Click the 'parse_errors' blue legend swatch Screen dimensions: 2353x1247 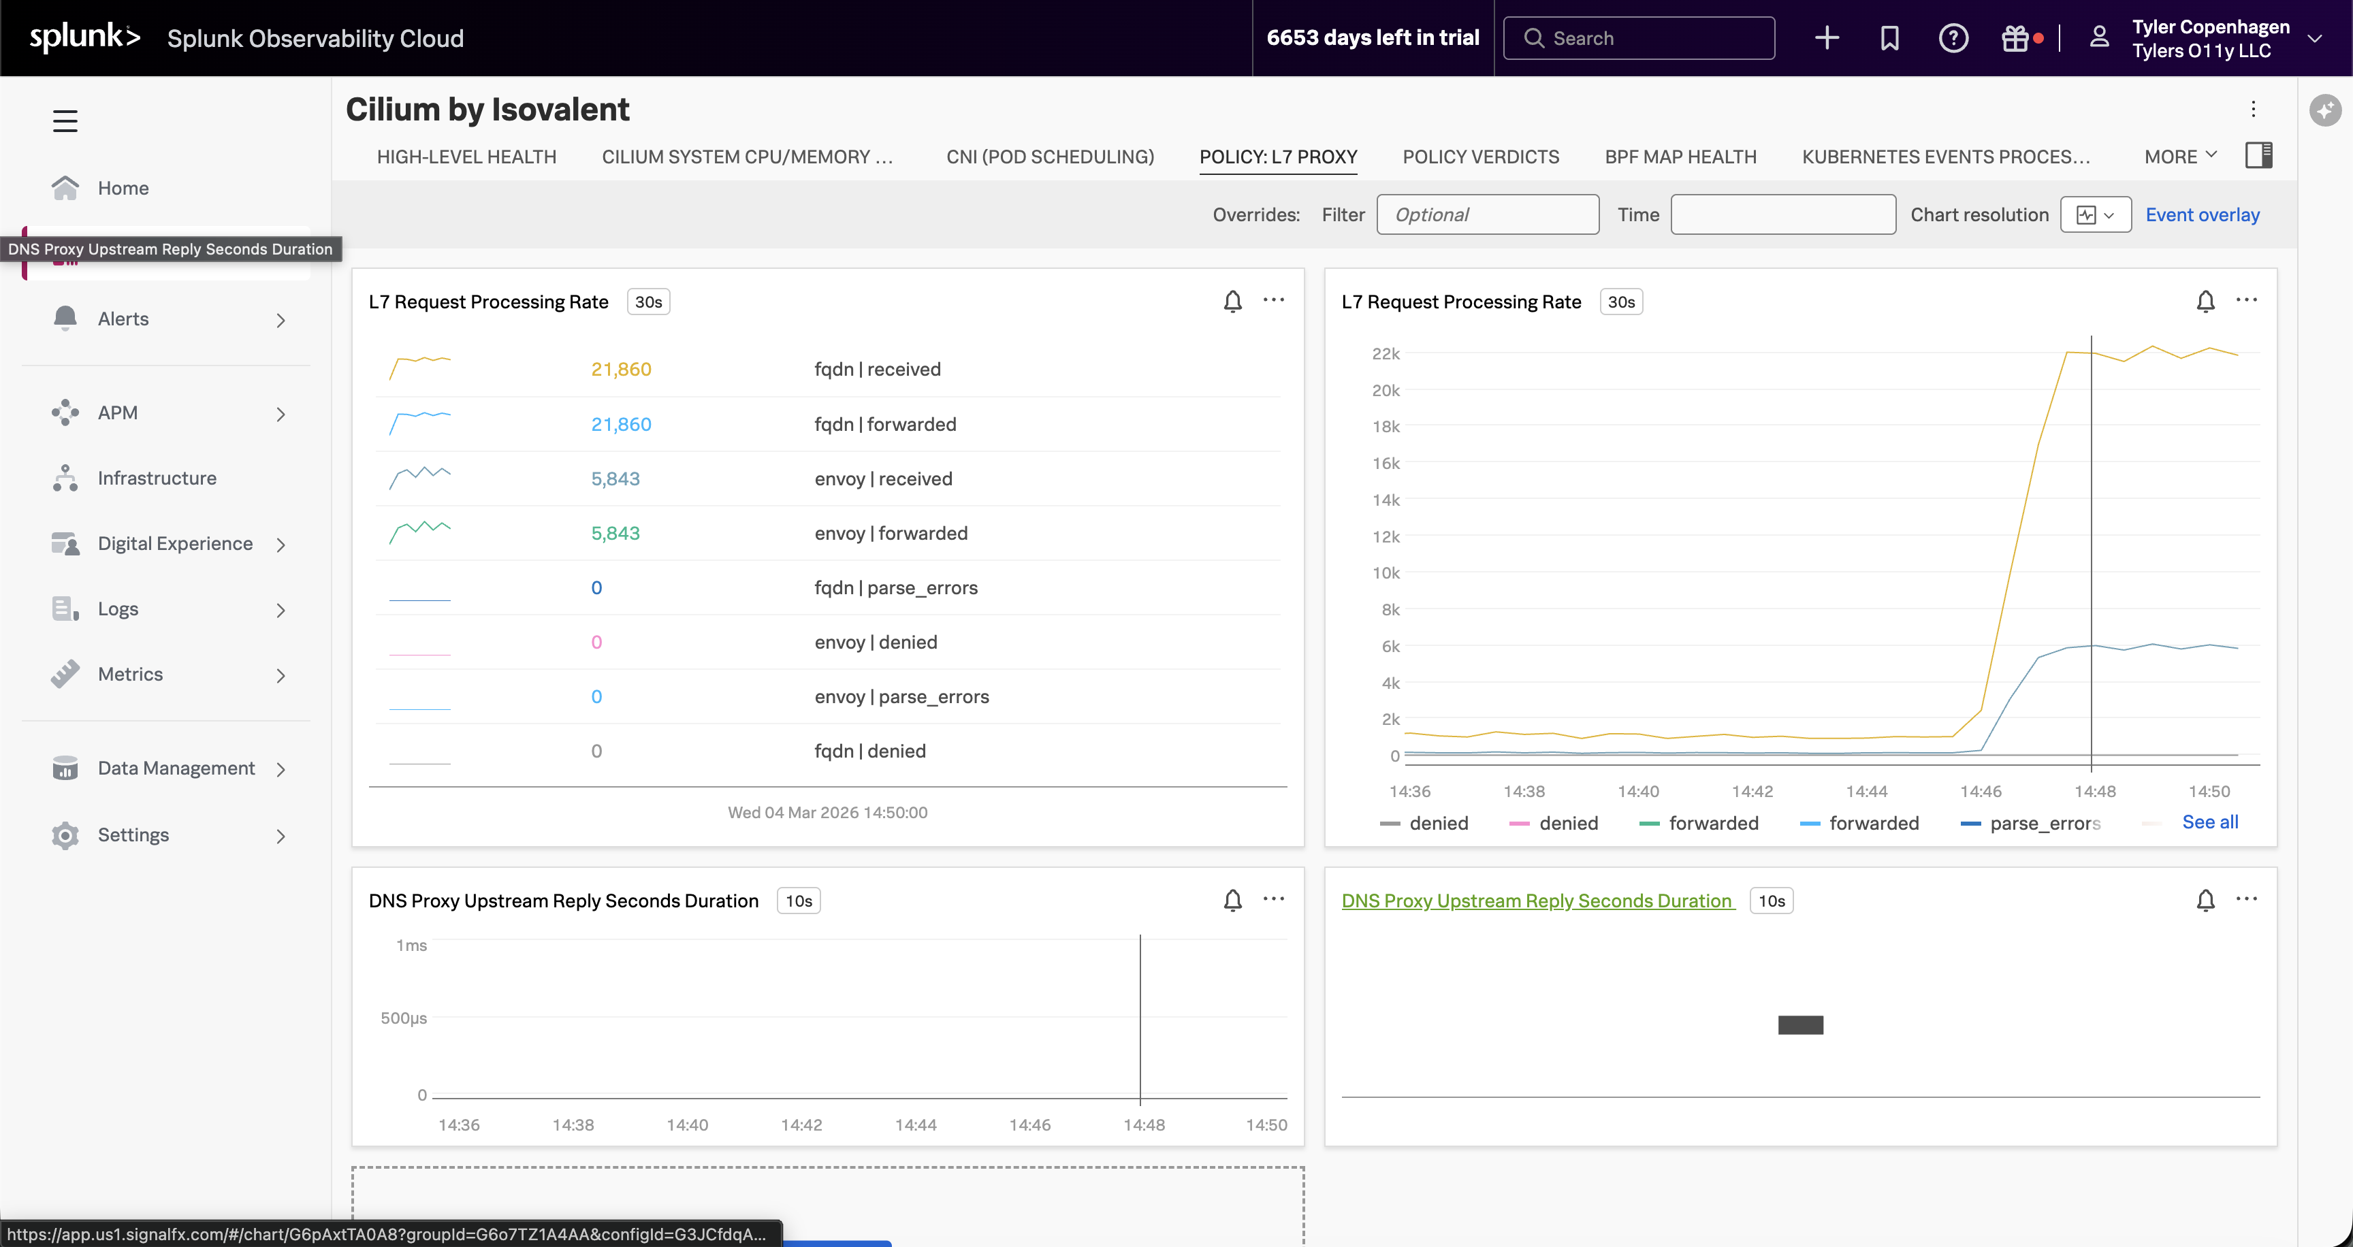pos(1970,824)
